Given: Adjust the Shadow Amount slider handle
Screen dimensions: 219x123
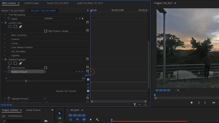Looking at the screenshot, I should (26, 81).
